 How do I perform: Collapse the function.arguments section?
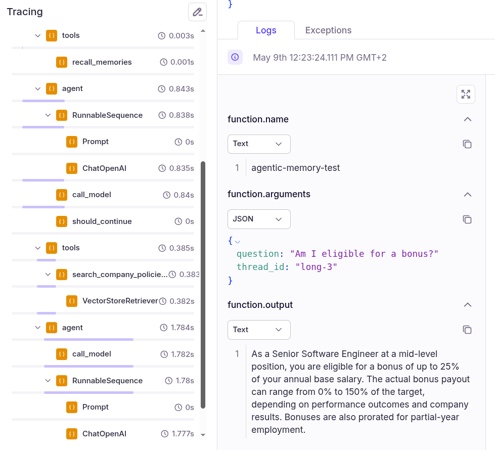[x=468, y=194]
